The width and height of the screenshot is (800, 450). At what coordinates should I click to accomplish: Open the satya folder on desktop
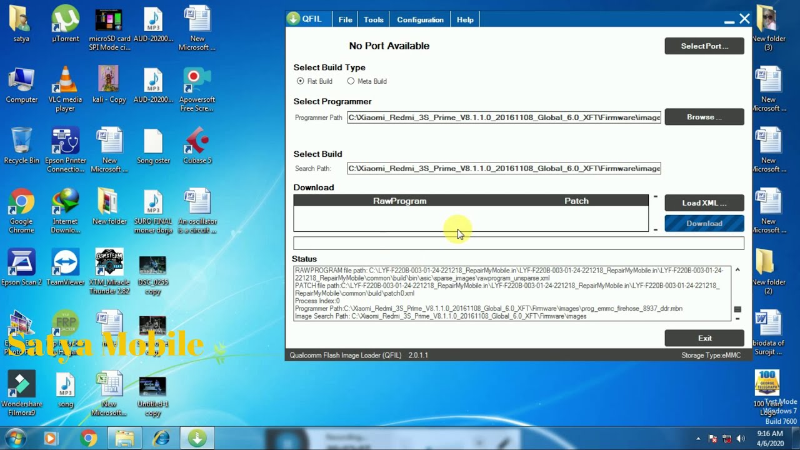coord(21,24)
